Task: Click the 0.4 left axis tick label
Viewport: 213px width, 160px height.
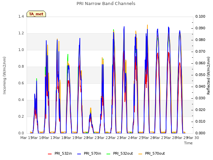Action: point(21,100)
